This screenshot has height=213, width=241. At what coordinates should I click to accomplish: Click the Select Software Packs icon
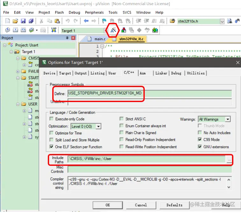147,30
